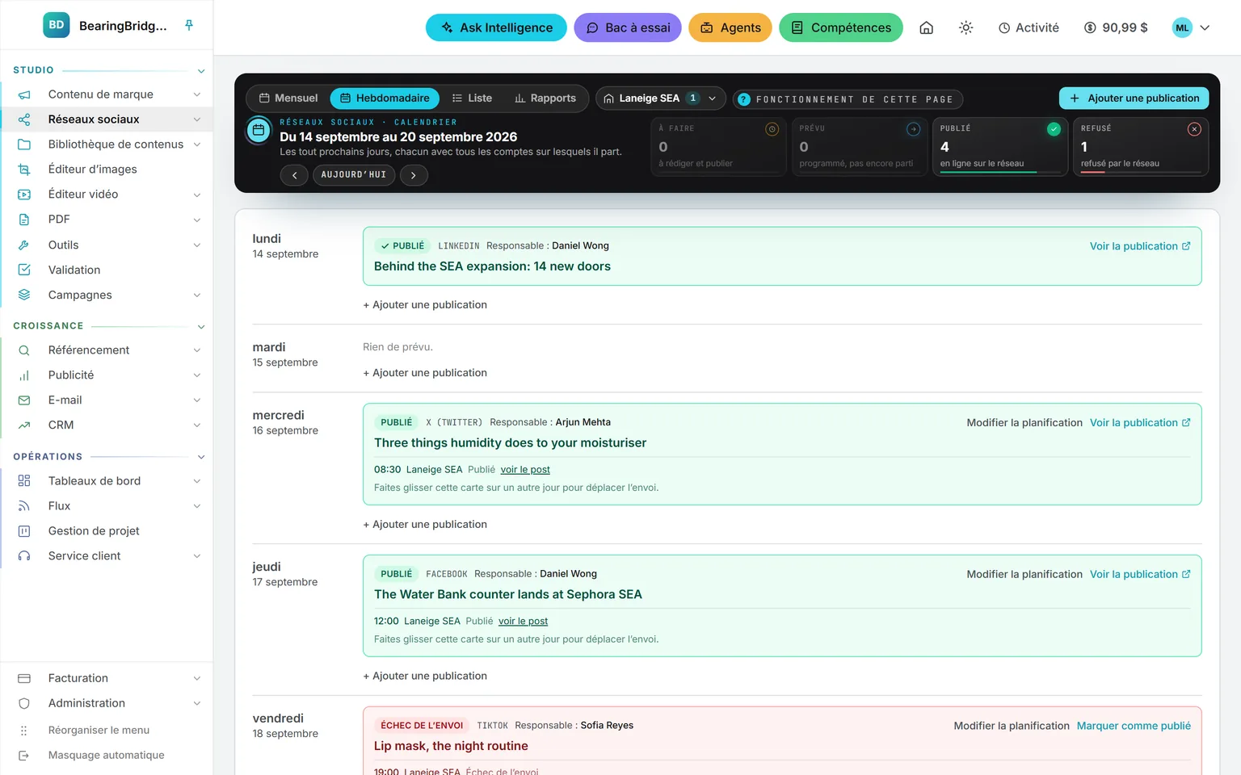Go to the next week arrow

coord(414,175)
